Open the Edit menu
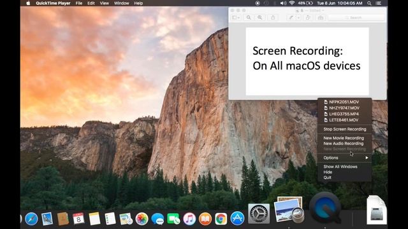 click(91, 3)
